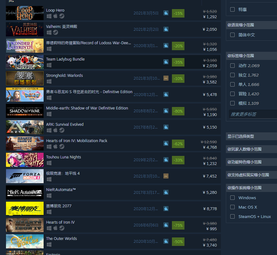Click the mixed review icon for 极限竞速：地平线 4
Screen dimensions: 277x255
166,176
